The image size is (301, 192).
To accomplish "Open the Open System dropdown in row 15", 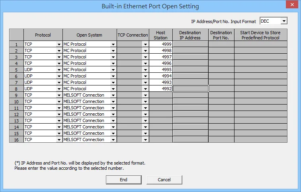I will (x=113, y=133).
